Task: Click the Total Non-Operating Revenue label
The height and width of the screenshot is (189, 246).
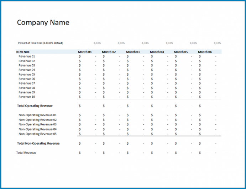Action: coord(38,144)
